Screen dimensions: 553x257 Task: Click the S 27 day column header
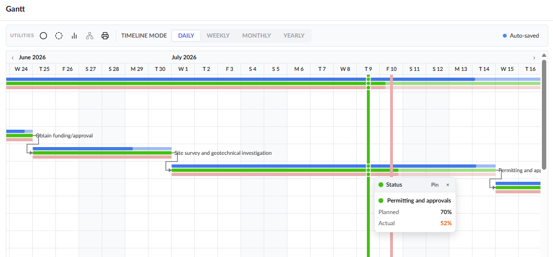pyautogui.click(x=90, y=69)
